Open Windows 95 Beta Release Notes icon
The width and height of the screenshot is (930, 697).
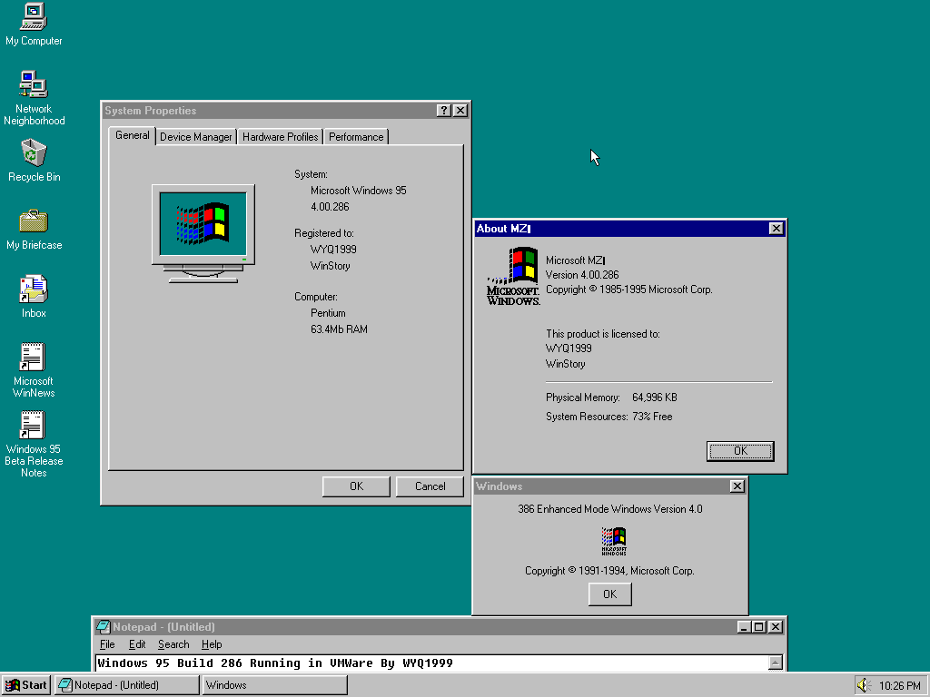coord(34,426)
